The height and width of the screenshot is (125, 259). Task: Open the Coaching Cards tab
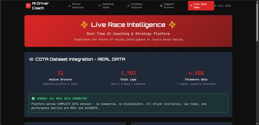106,6
